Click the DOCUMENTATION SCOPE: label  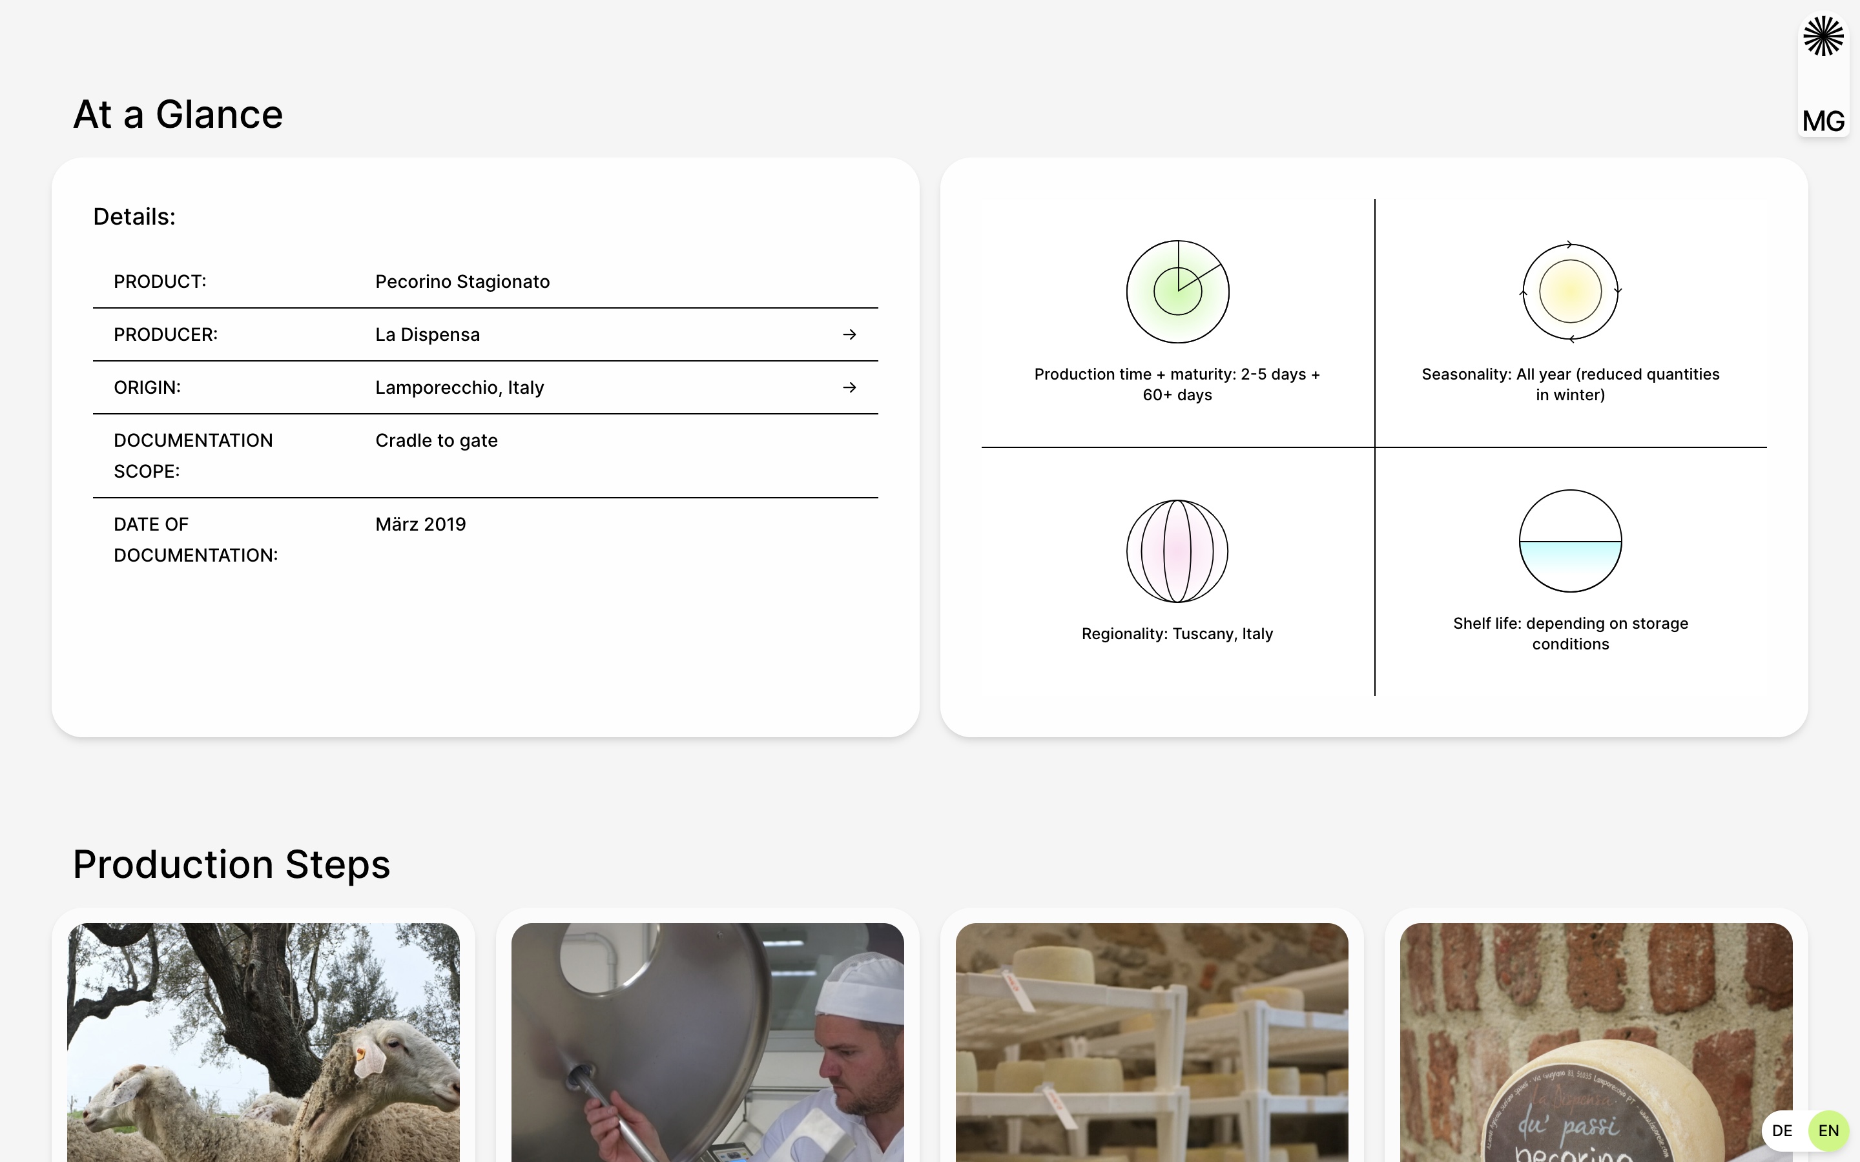(x=194, y=456)
